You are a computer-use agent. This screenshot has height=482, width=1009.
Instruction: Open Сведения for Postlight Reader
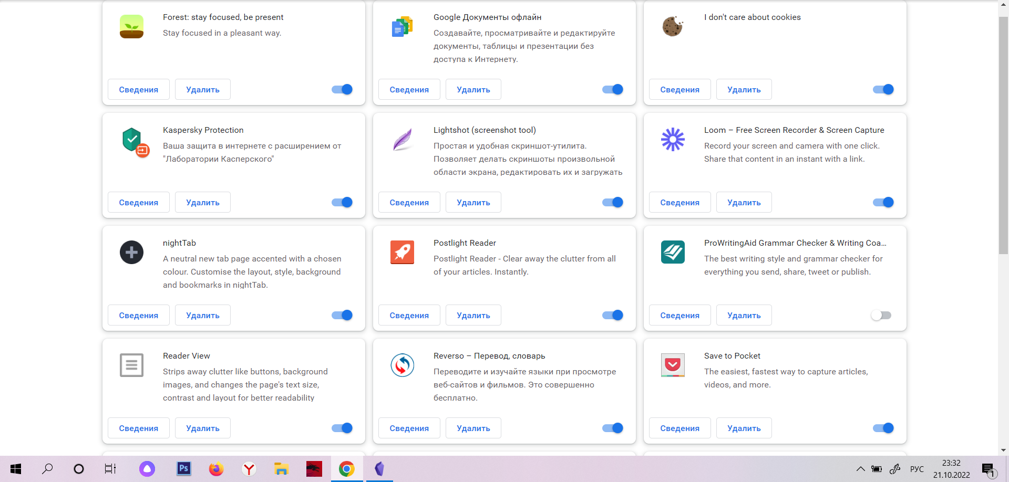tap(409, 315)
